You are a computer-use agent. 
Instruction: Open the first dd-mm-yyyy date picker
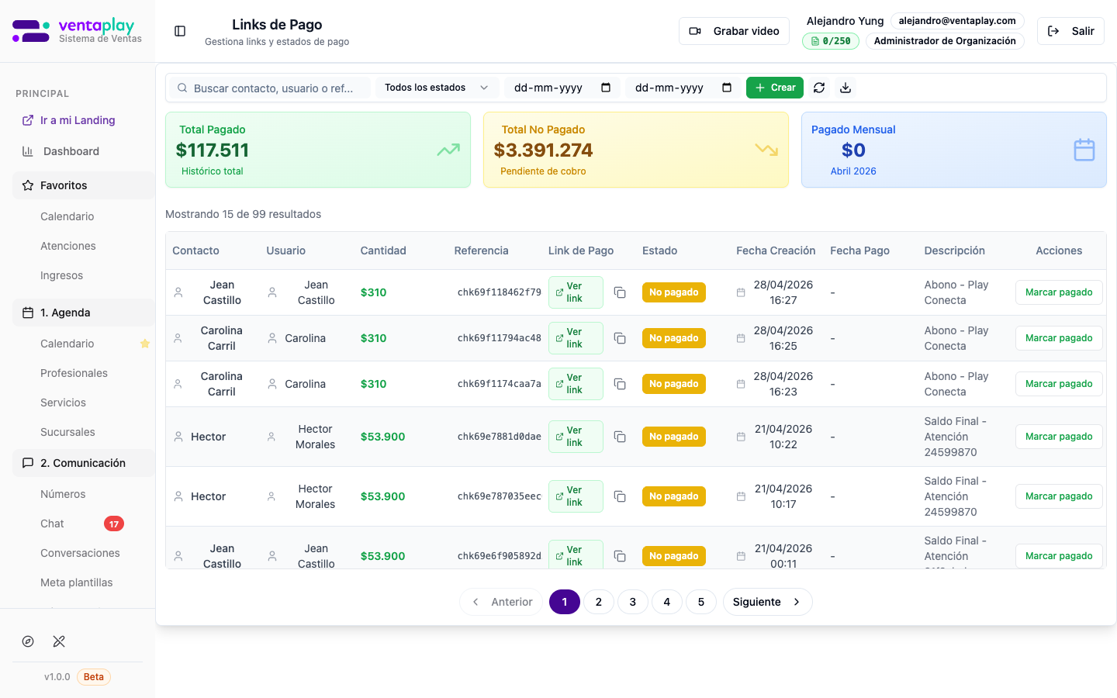562,88
